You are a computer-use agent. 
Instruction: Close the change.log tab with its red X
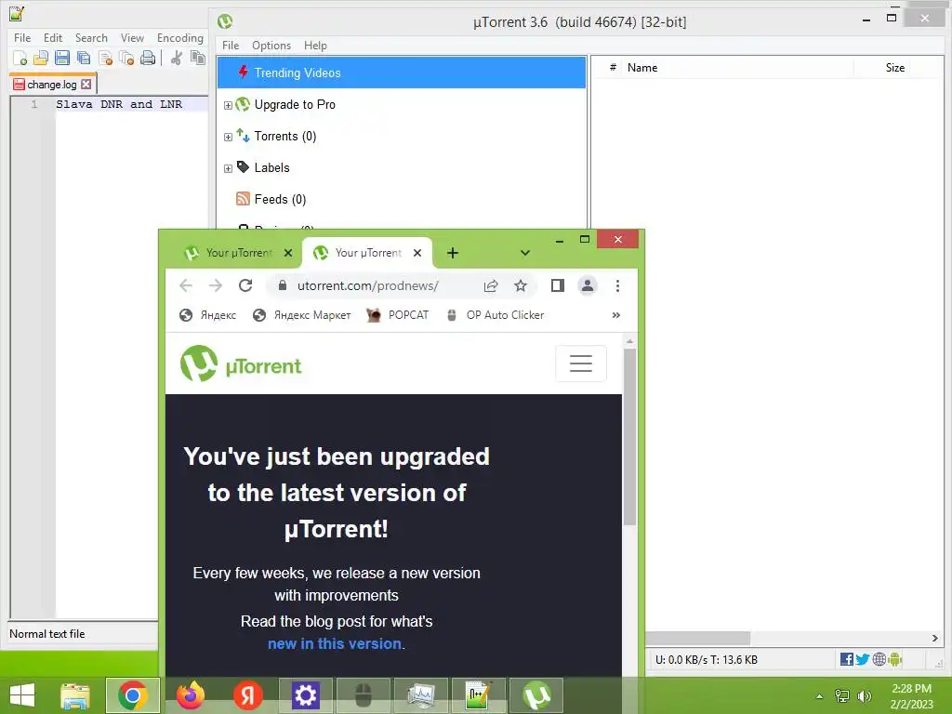coord(86,85)
